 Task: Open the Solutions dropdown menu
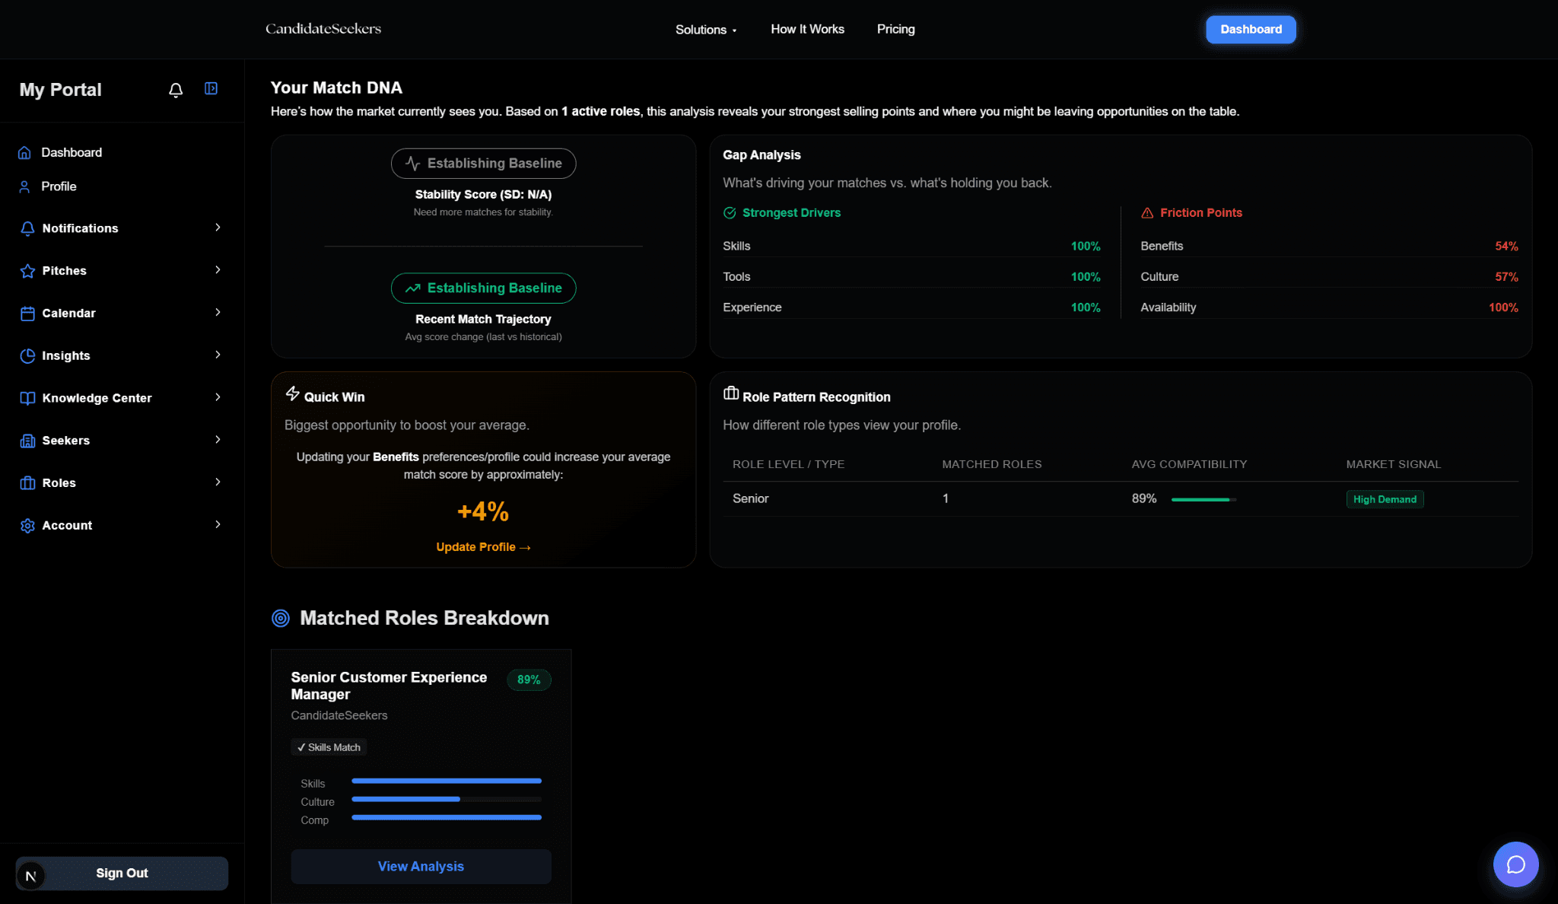[x=705, y=30]
